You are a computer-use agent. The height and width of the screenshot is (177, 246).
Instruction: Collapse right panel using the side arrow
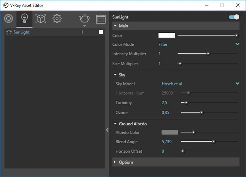pyautogui.click(x=107, y=130)
